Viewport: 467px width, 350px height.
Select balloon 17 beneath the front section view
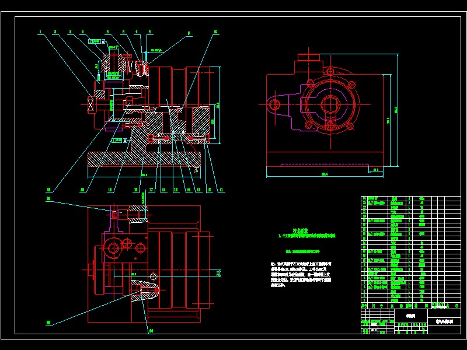151,188
